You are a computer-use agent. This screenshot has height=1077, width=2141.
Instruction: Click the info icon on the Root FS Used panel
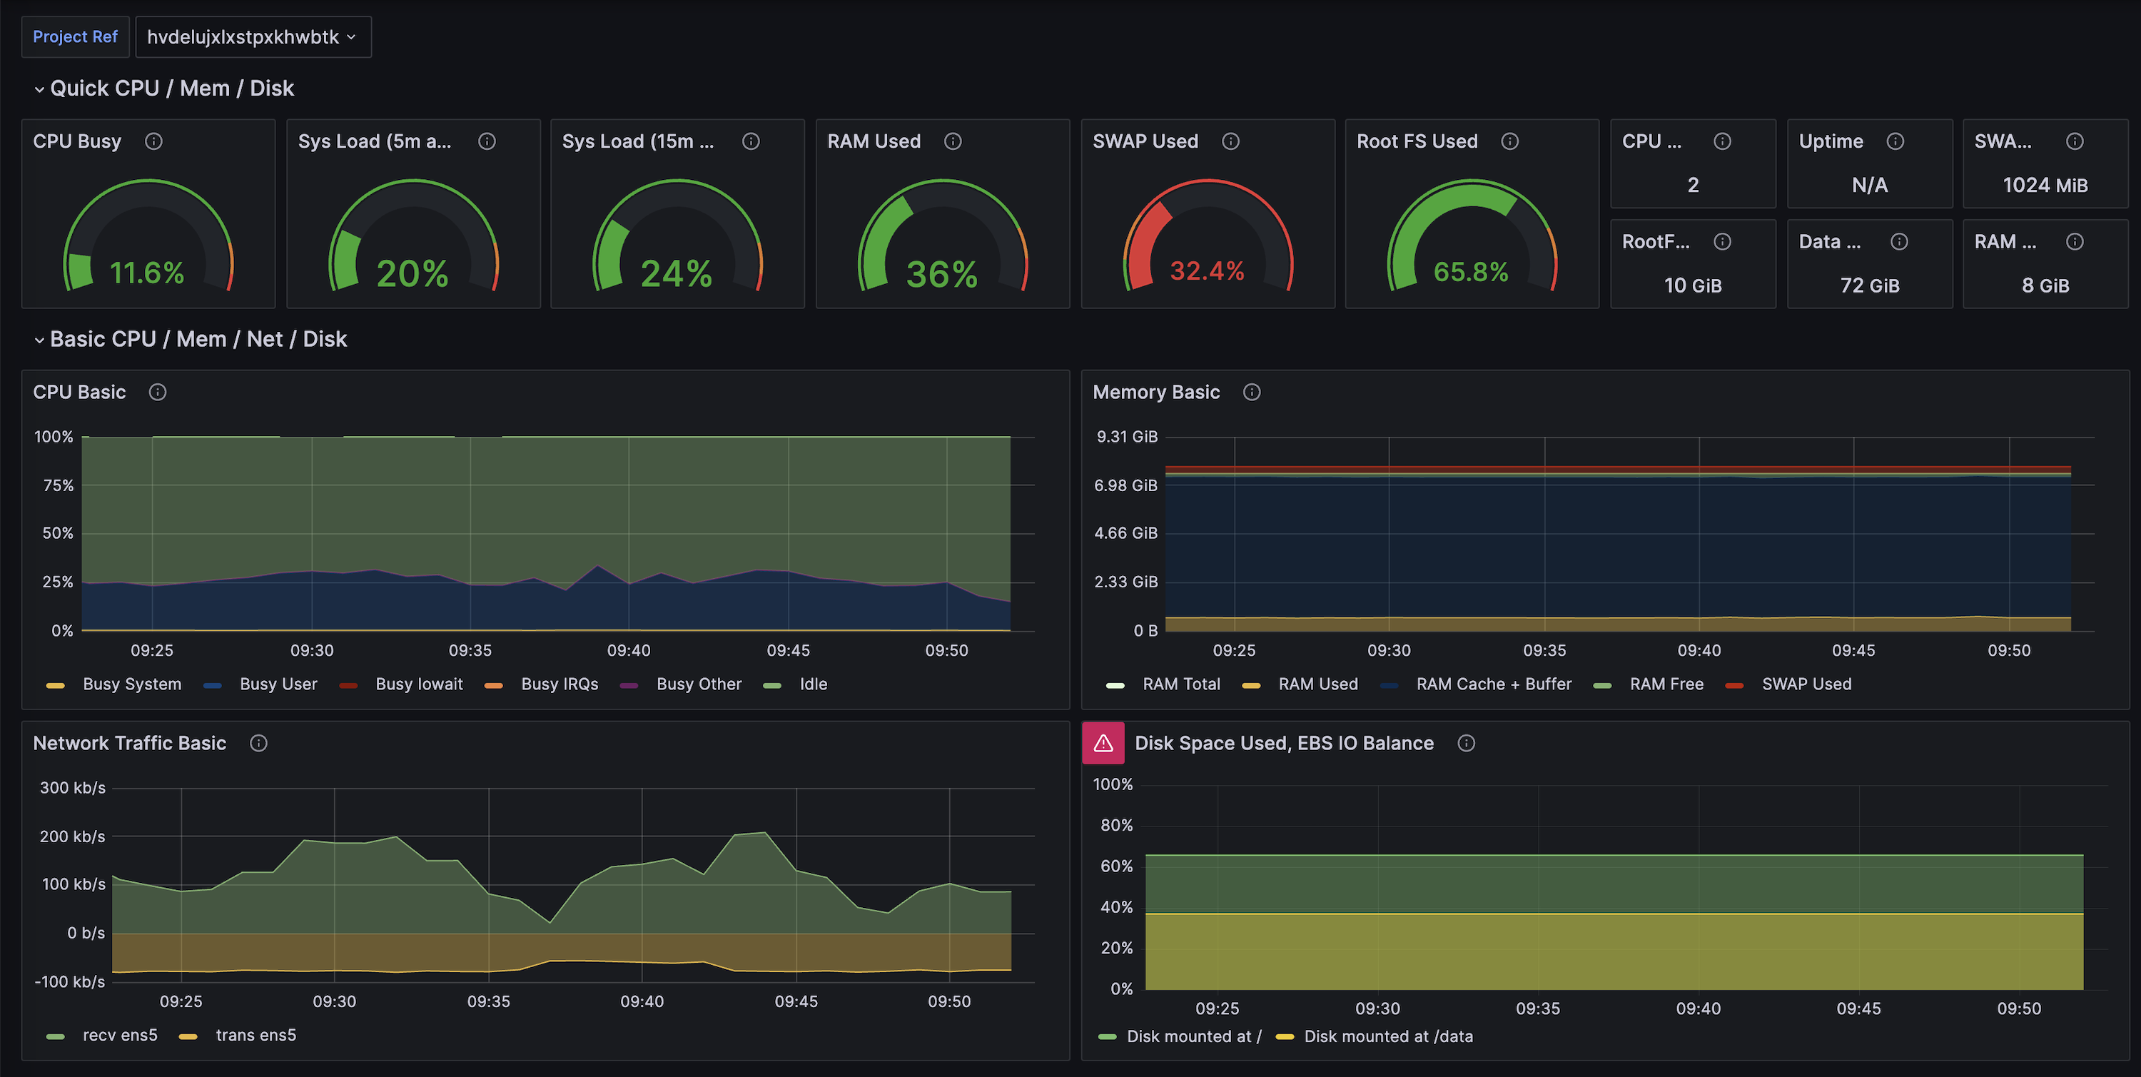tap(1510, 141)
